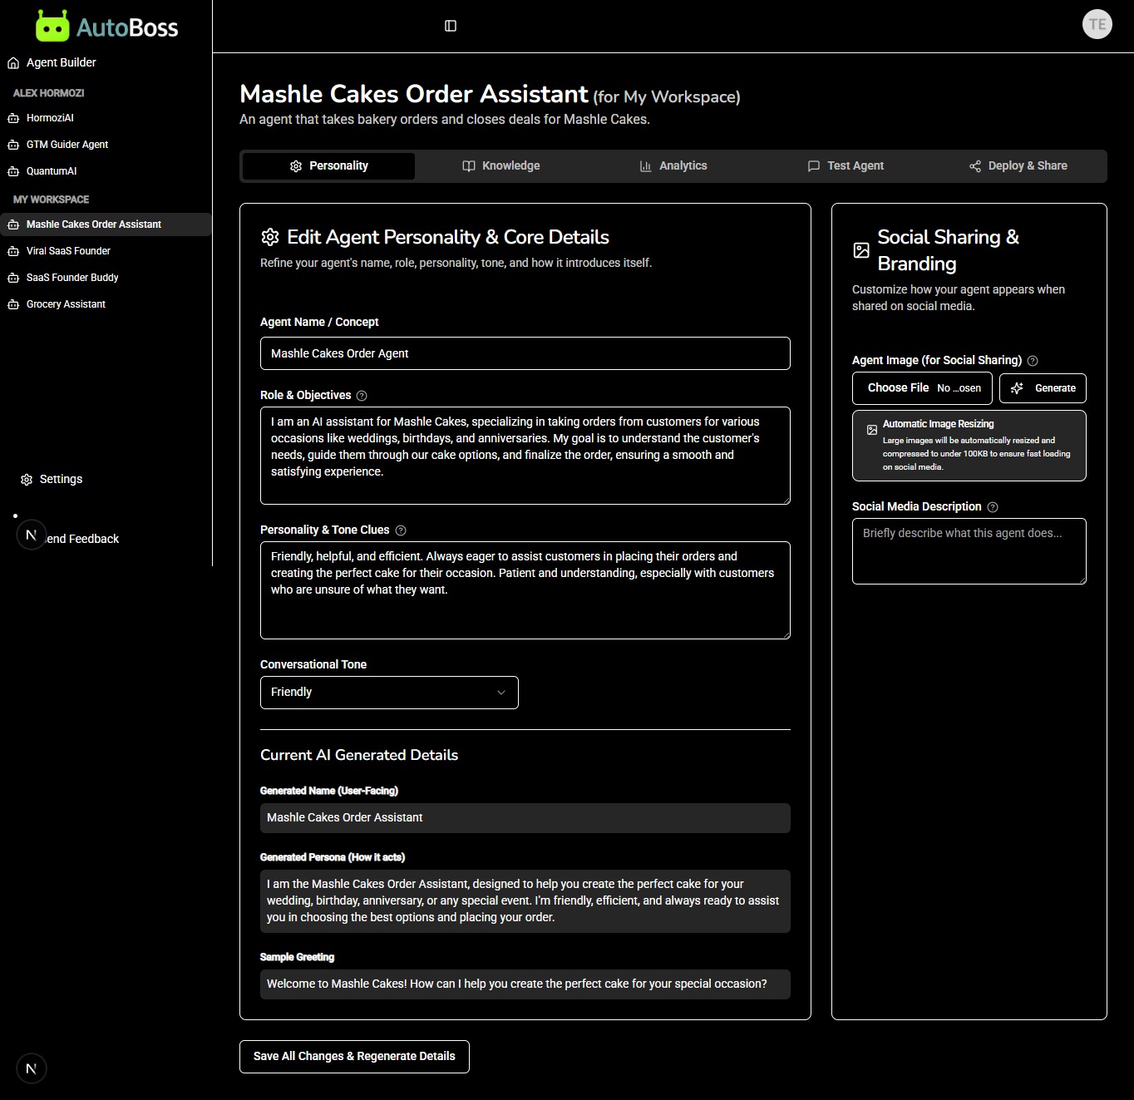This screenshot has height=1100, width=1134.
Task: Open the Deploy & Share tab
Action: [1018, 166]
